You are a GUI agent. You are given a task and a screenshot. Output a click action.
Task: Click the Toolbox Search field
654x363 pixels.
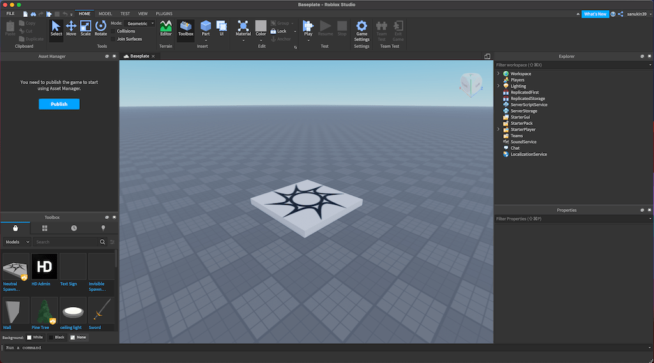click(x=66, y=242)
